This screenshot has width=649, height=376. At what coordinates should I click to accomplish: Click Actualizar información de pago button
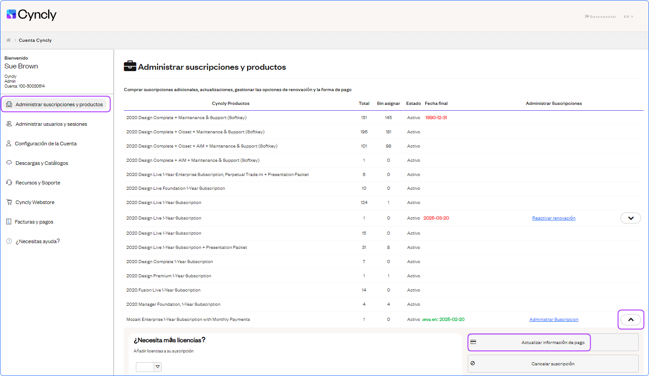pyautogui.click(x=553, y=343)
